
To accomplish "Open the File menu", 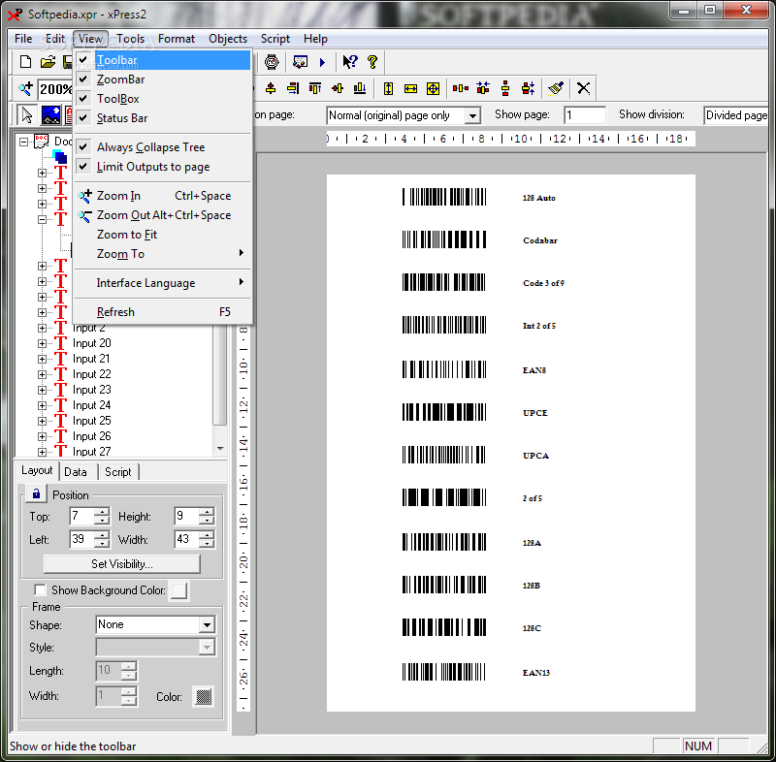I will tap(23, 39).
